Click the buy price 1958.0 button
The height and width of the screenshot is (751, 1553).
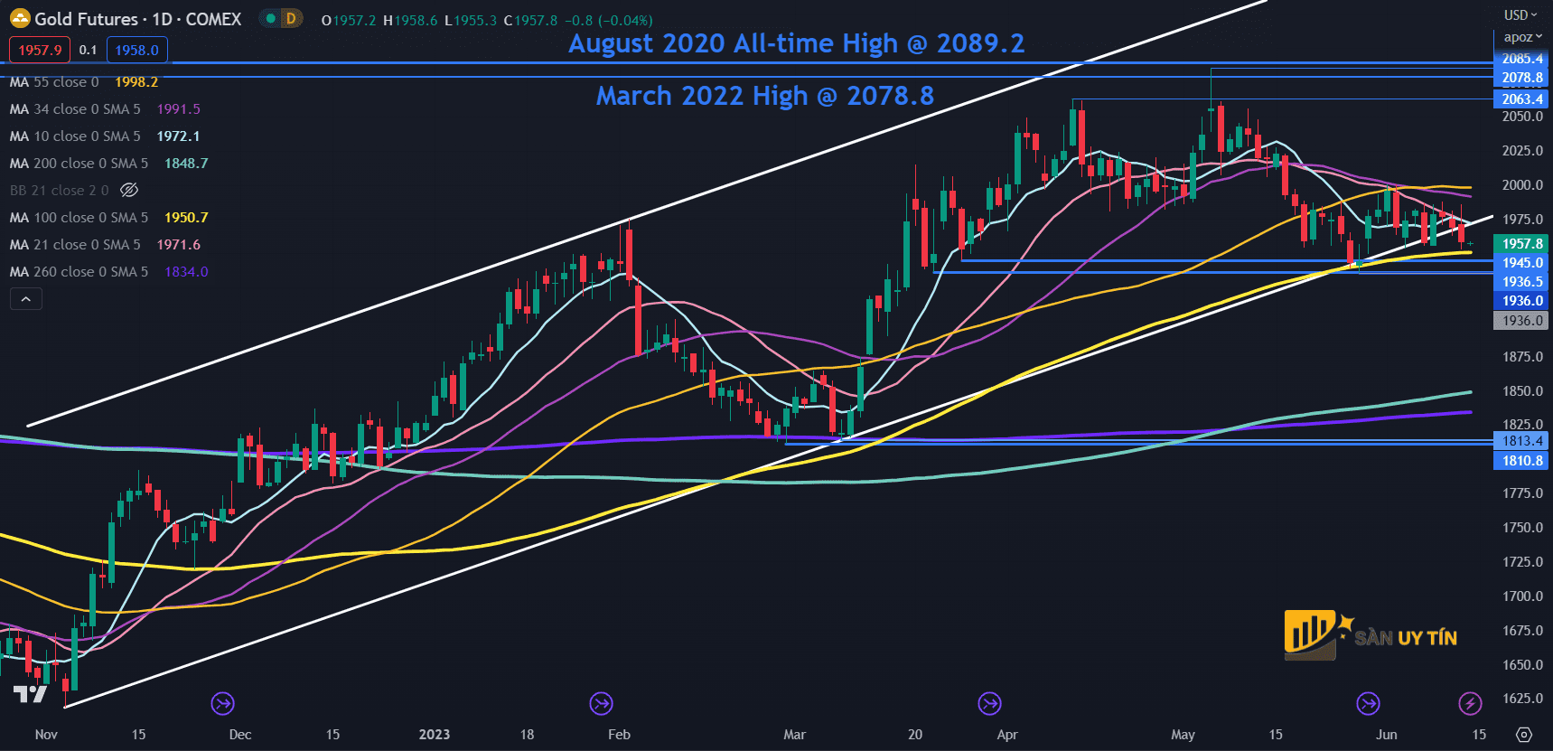[x=136, y=50]
